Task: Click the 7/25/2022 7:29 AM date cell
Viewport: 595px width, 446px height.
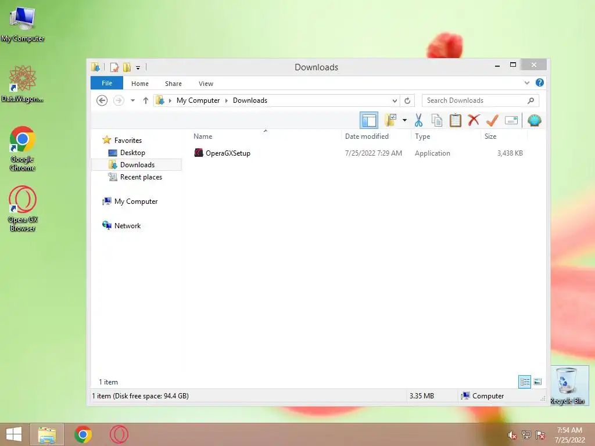Action: 374,153
